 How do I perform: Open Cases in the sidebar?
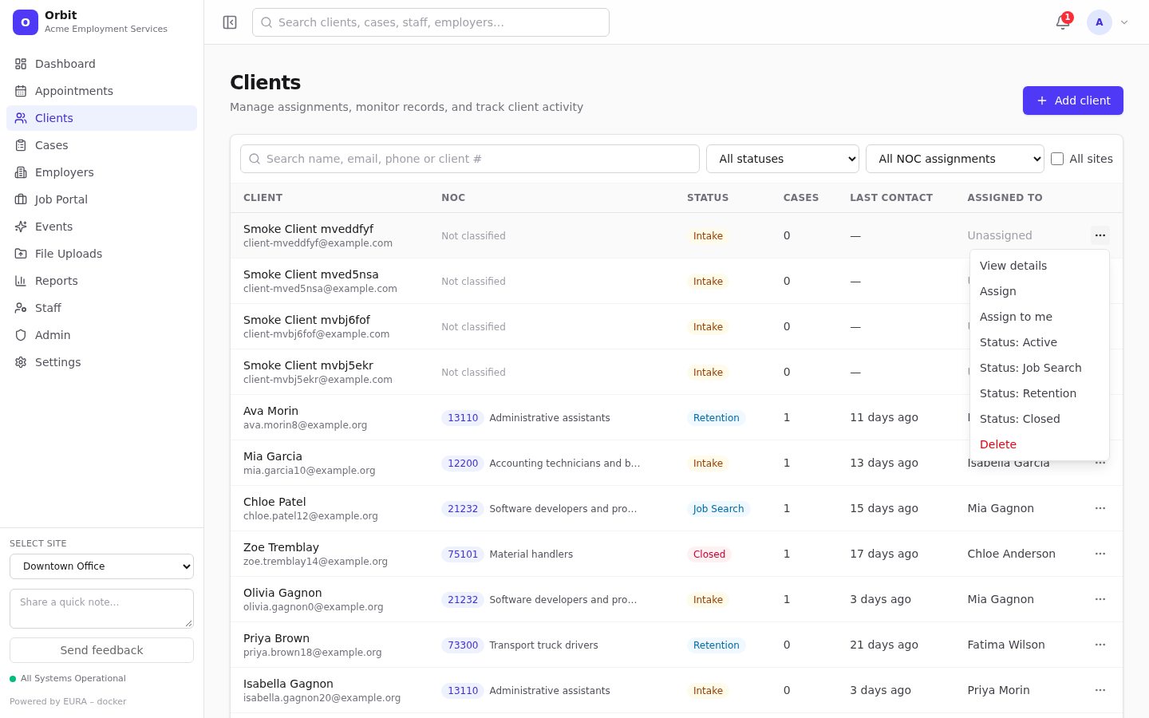(x=101, y=145)
